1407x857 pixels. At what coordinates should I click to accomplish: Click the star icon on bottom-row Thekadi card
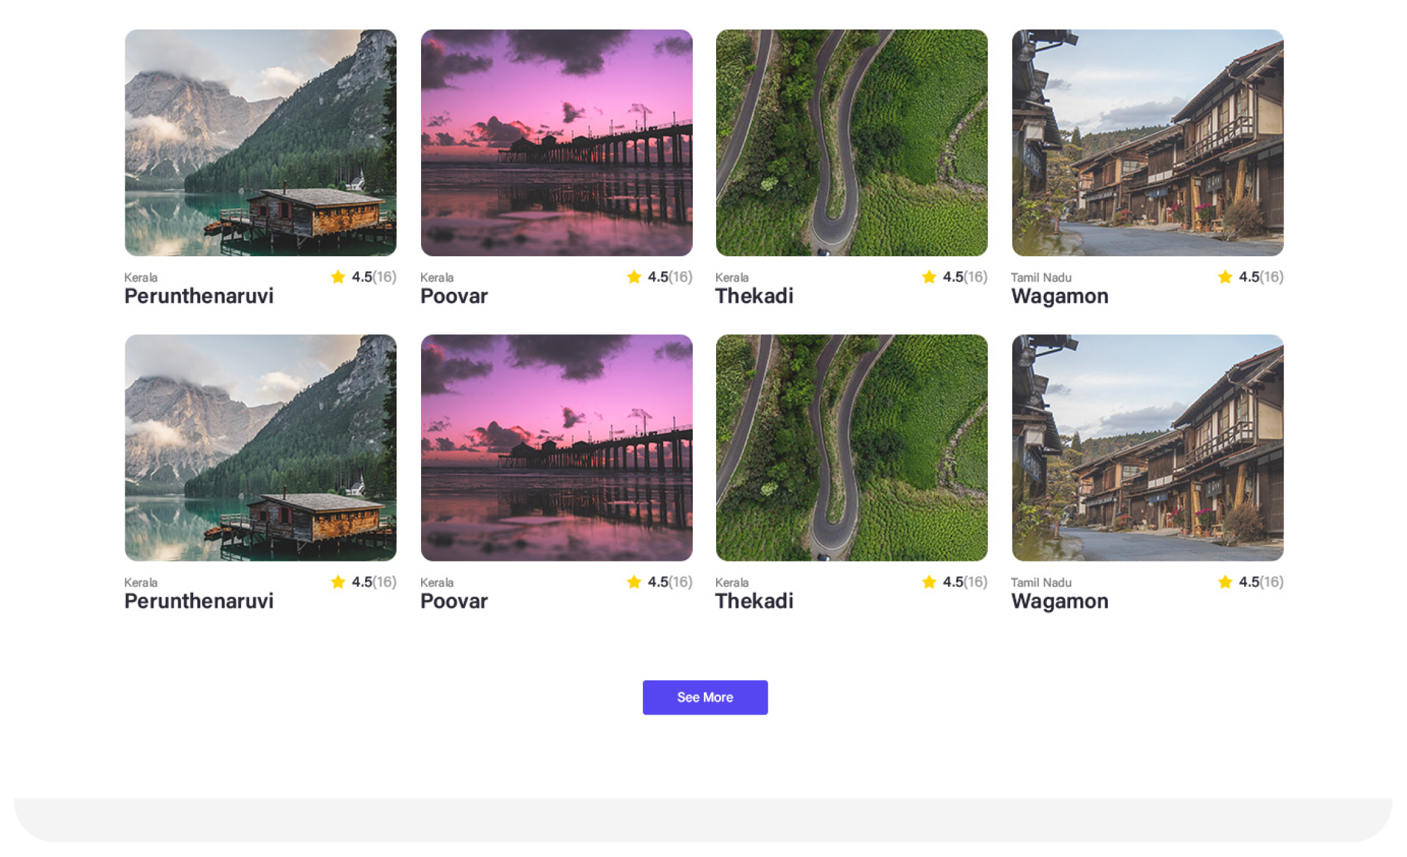pos(929,582)
